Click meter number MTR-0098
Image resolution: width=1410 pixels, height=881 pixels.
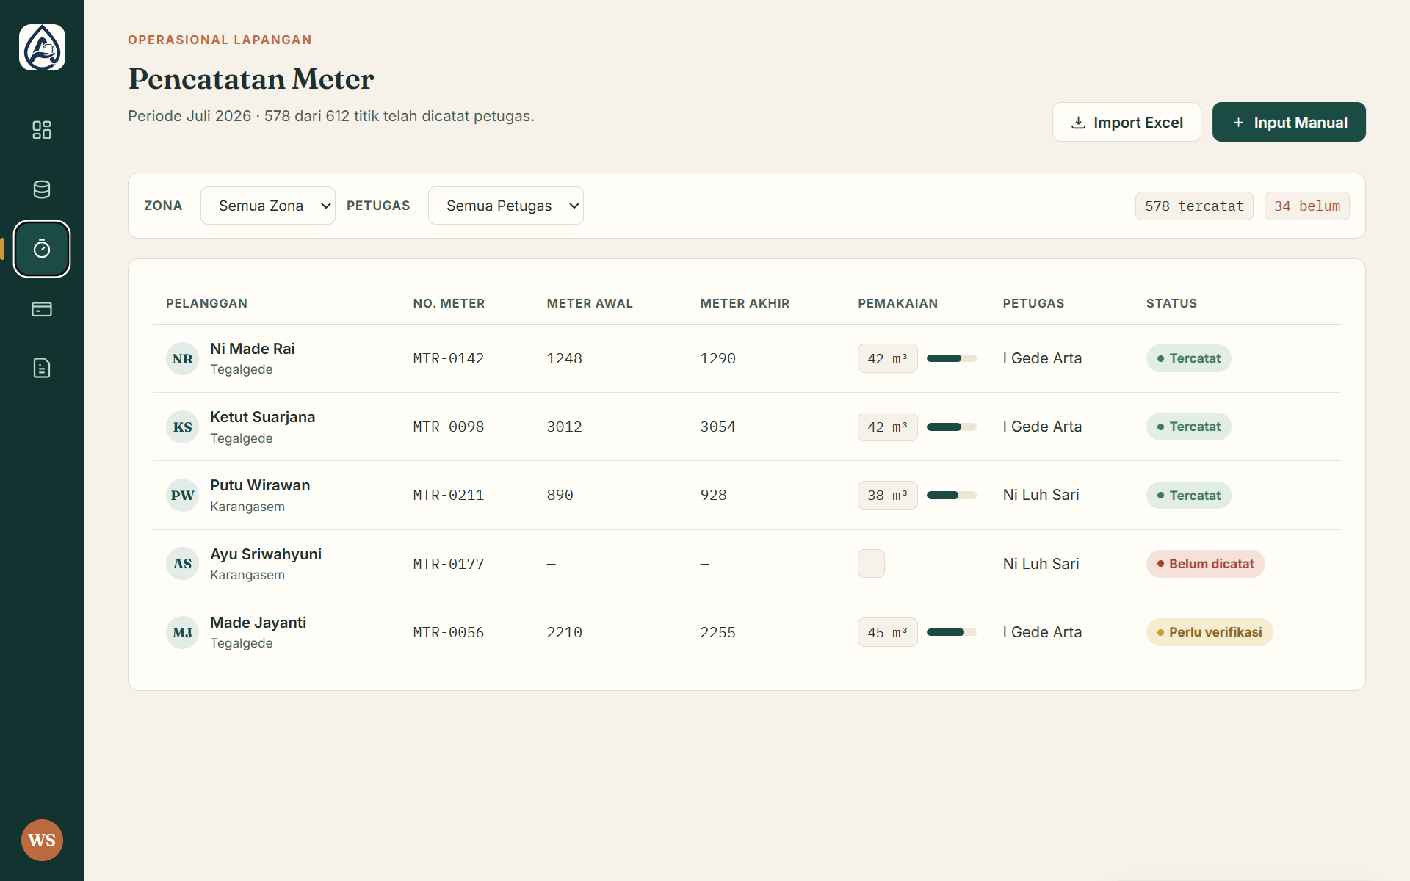(x=449, y=427)
